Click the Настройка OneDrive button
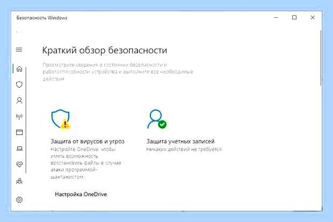Screen dimensions: 333x222 (81, 194)
